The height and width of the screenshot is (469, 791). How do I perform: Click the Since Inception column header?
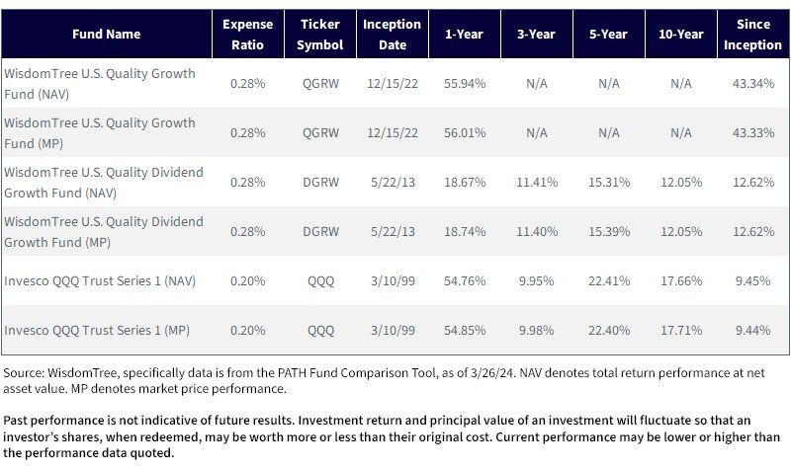(x=753, y=35)
